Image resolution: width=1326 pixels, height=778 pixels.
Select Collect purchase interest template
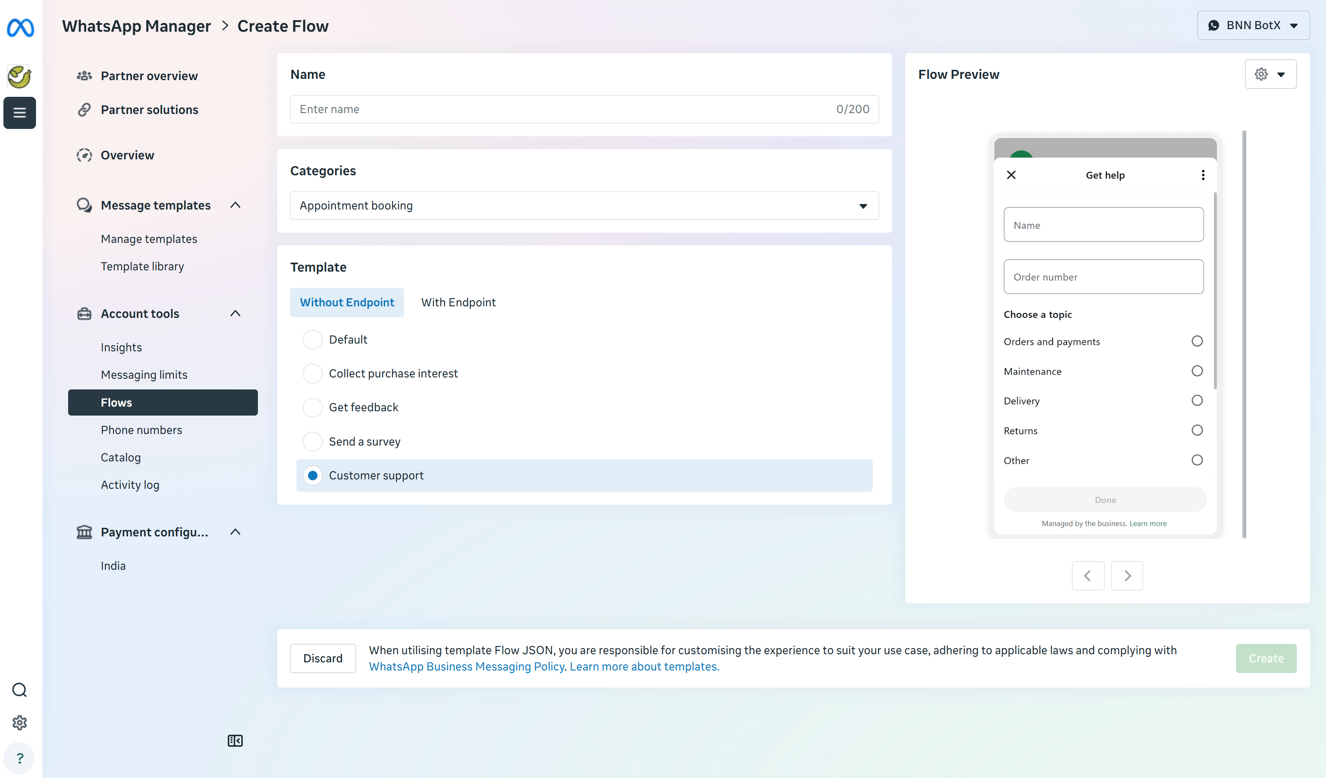[313, 374]
